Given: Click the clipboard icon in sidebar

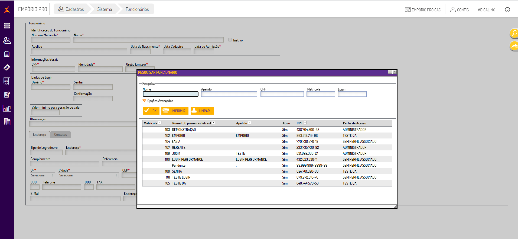Looking at the screenshot, I should tap(7, 54).
